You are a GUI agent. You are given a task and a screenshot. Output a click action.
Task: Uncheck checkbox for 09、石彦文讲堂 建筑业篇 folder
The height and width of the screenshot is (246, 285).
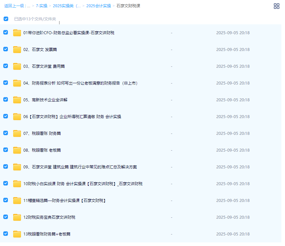point(6,166)
